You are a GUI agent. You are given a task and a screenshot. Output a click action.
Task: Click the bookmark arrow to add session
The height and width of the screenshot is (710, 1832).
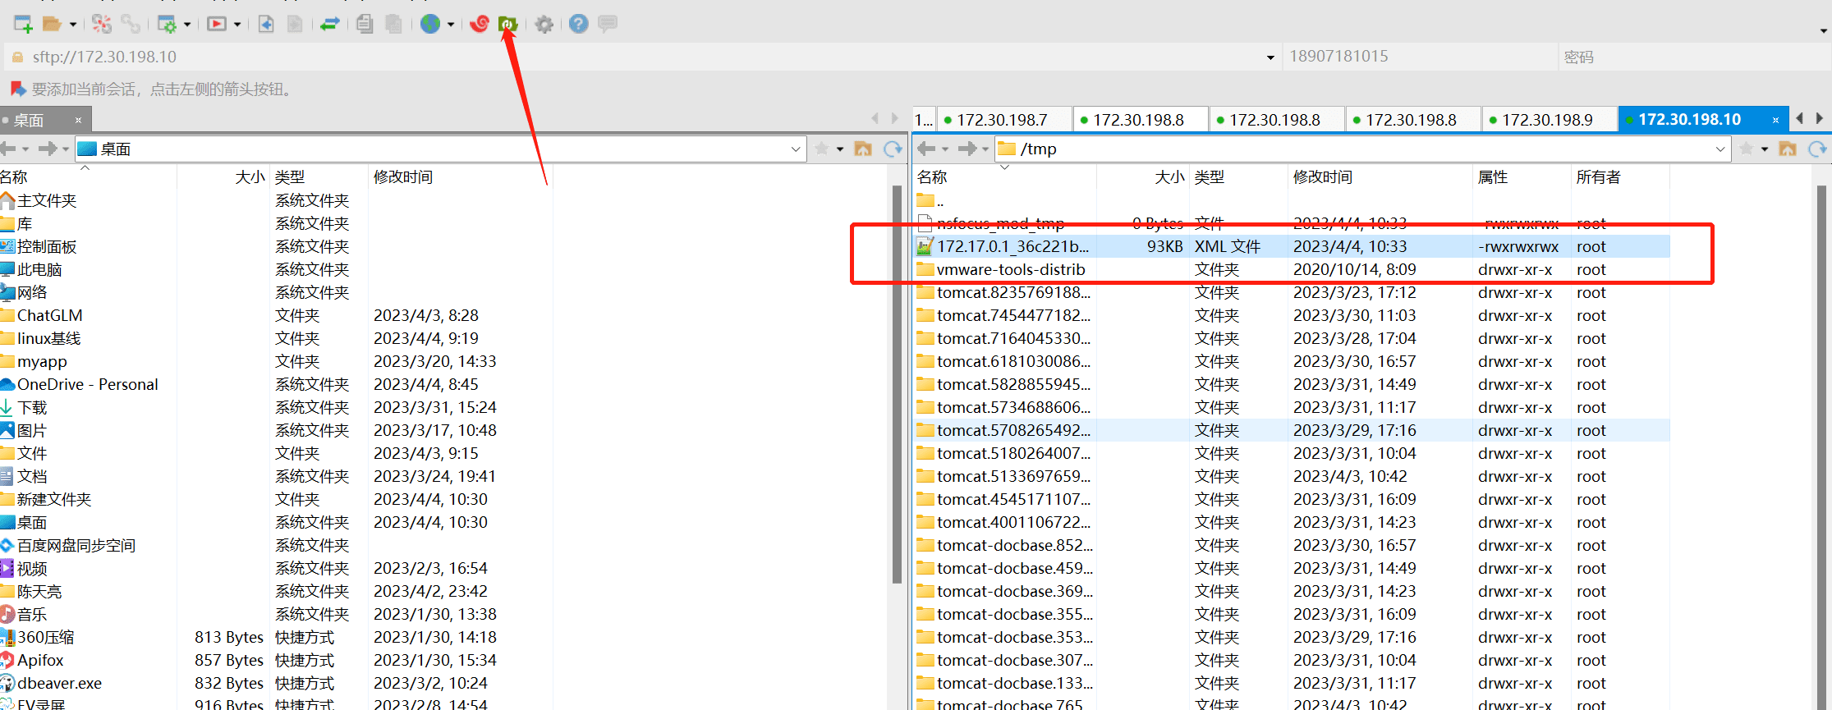coord(17,89)
